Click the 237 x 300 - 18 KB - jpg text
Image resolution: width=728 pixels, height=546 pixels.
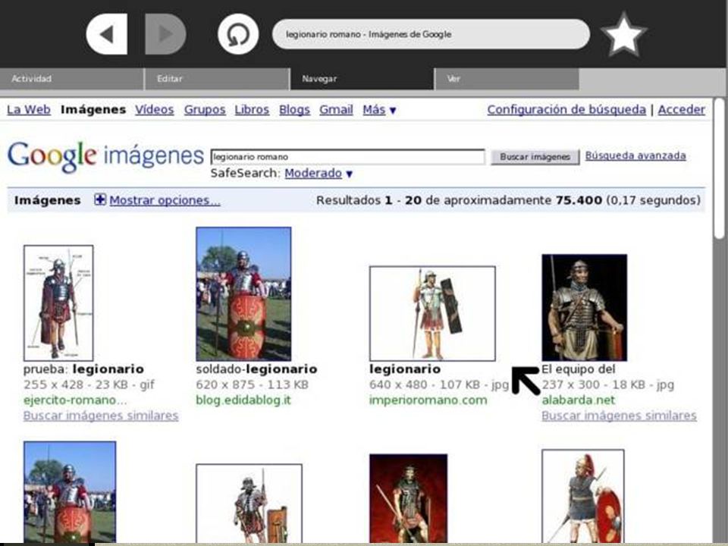607,385
